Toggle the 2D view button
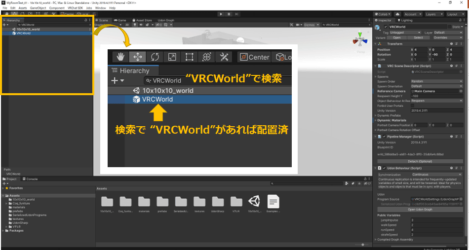Viewport: 469px width, 250px height. 127,25
